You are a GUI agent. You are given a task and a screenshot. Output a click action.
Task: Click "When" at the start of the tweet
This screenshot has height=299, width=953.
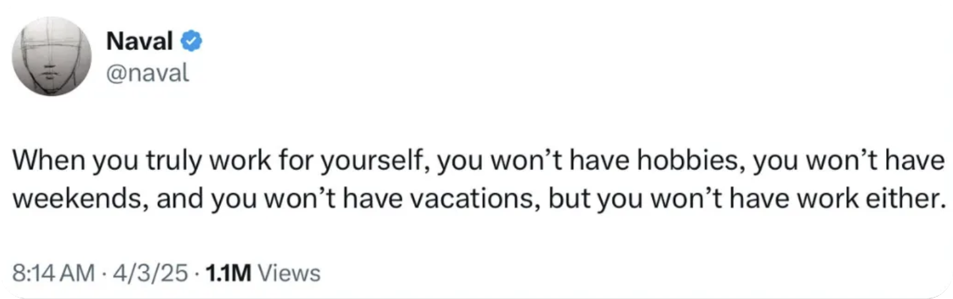(48, 161)
